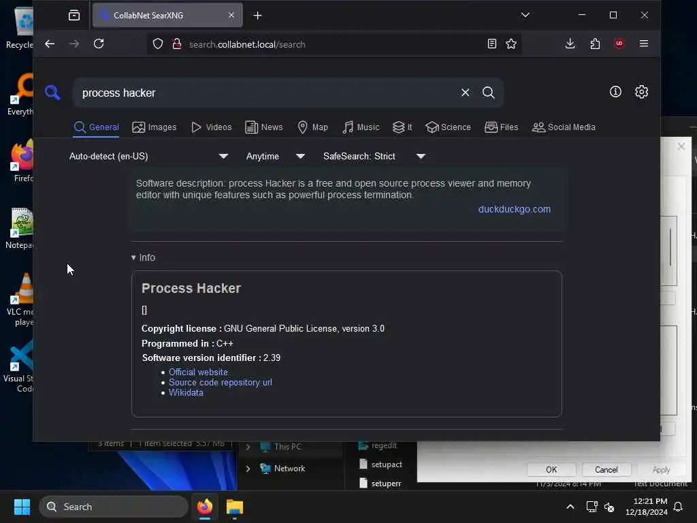
Task: Go back to the previous page
Action: tap(49, 44)
